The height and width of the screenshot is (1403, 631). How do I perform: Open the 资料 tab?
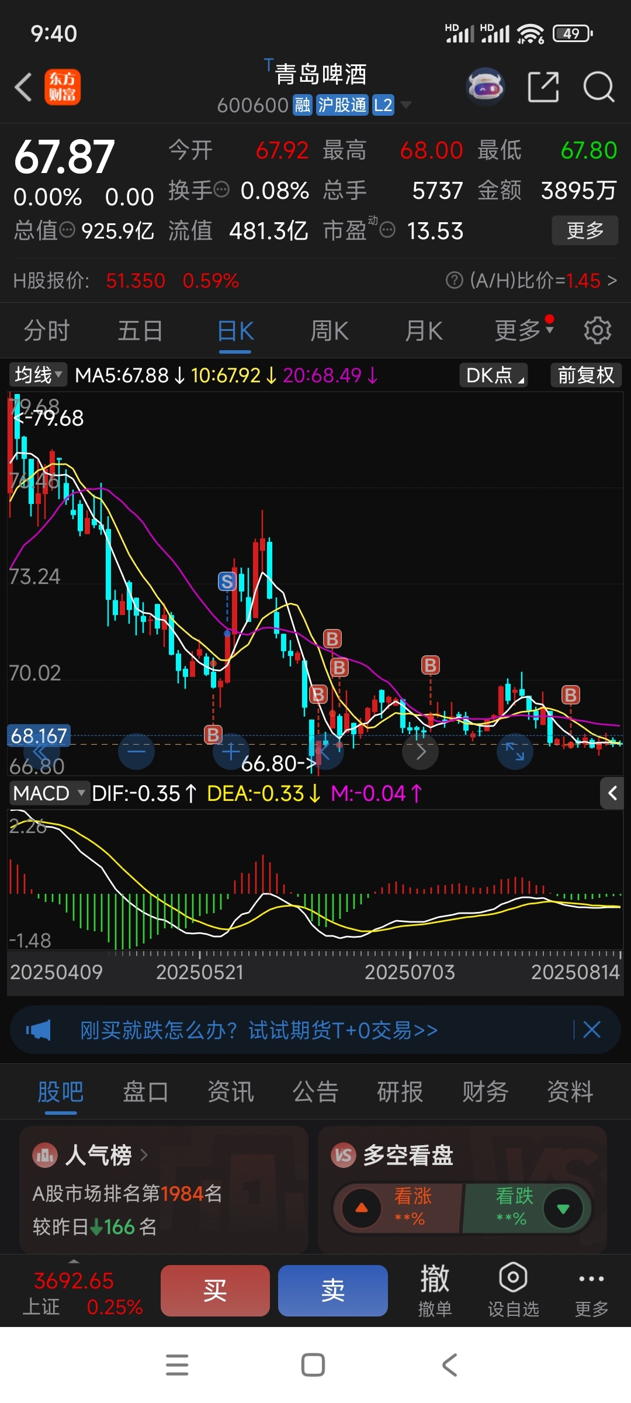pos(570,1091)
